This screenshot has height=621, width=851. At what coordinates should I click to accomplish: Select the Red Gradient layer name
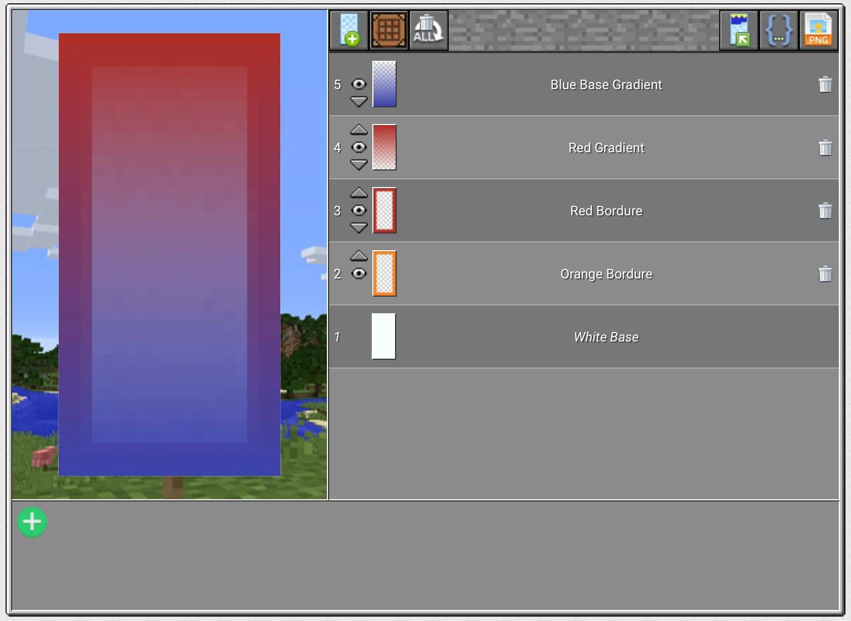[606, 148]
